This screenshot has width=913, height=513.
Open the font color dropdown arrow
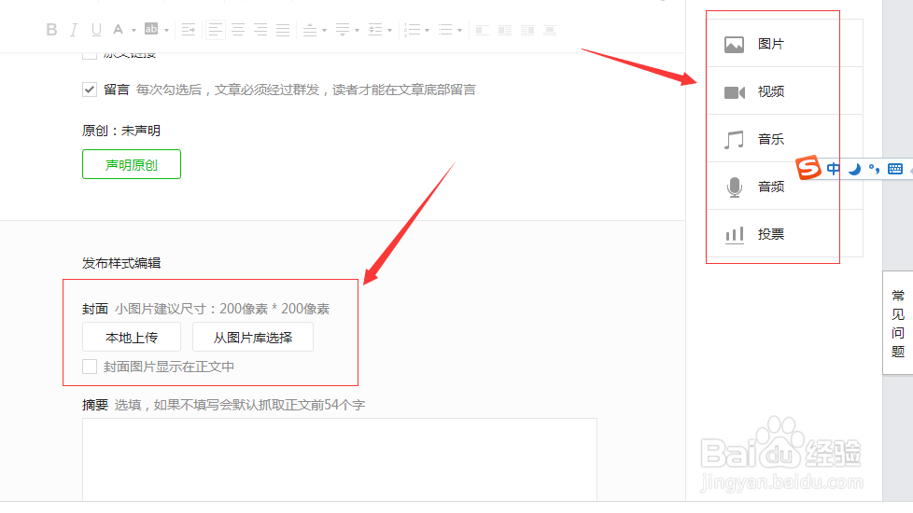click(133, 30)
